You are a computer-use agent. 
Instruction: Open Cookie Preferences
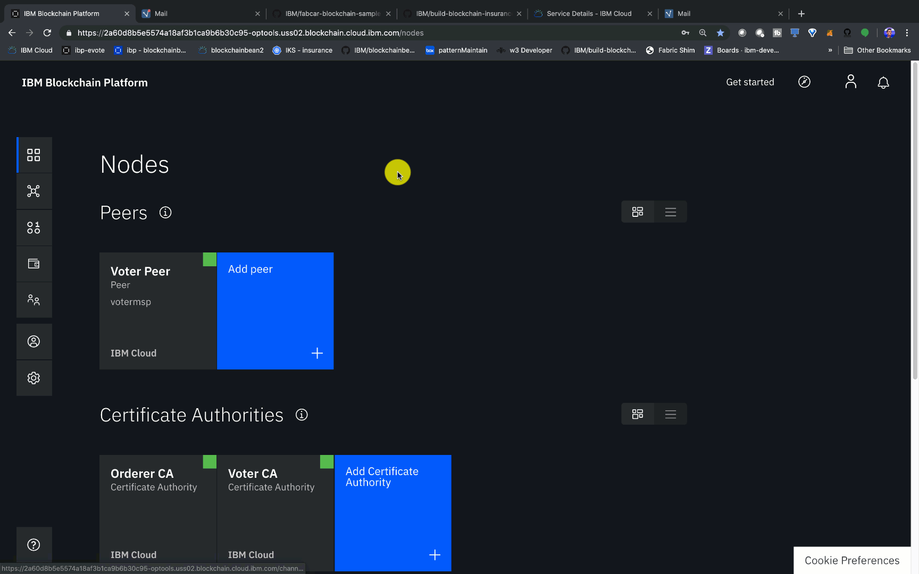(x=852, y=560)
